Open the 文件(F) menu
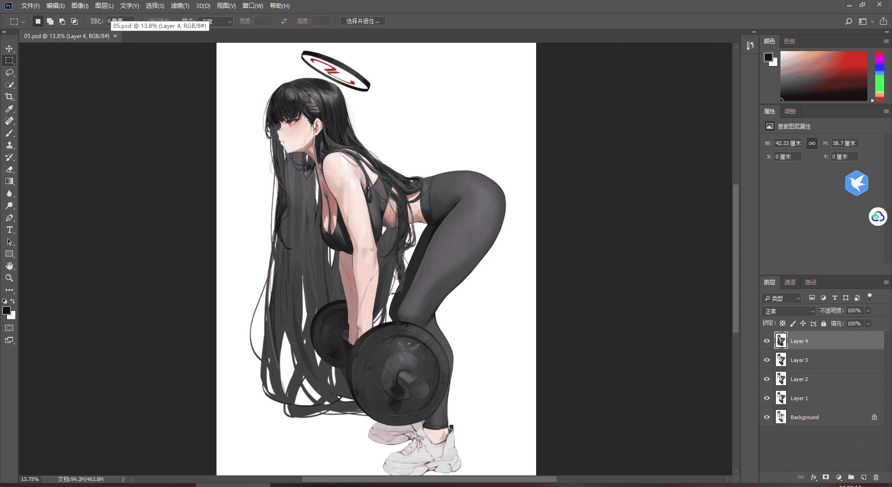The height and width of the screenshot is (487, 892). coord(30,6)
